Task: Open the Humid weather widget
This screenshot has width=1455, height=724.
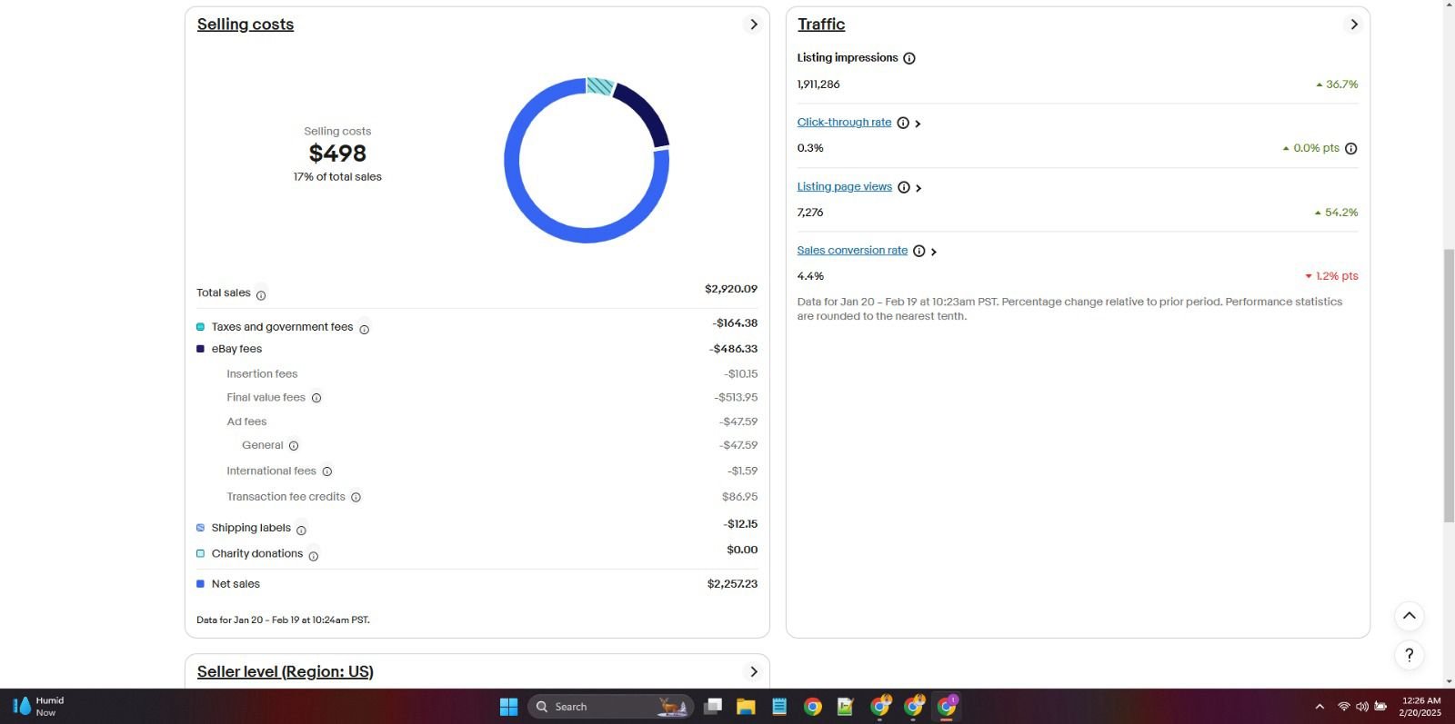Action: click(38, 707)
